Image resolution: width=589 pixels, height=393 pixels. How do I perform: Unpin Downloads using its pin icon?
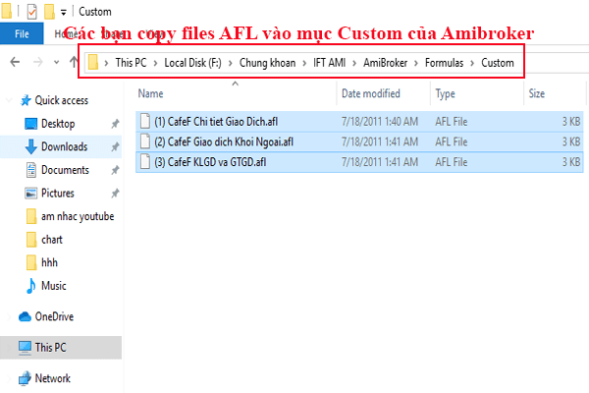coord(115,147)
